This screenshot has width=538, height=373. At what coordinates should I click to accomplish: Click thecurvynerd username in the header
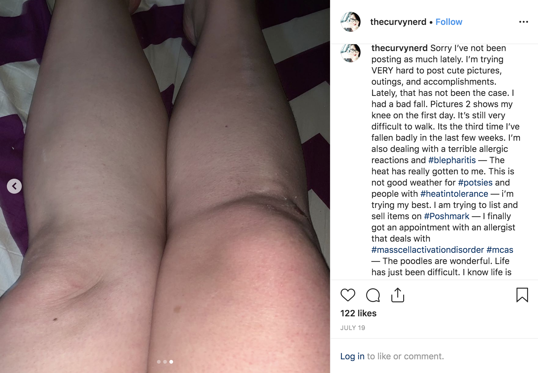click(x=398, y=22)
